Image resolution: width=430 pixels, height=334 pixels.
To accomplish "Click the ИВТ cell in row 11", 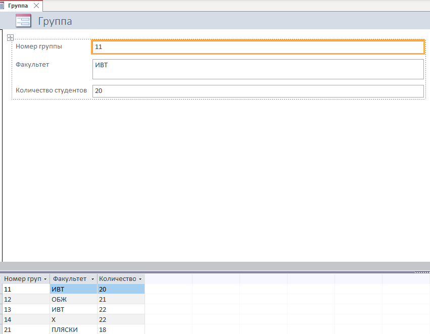I will [73, 290].
